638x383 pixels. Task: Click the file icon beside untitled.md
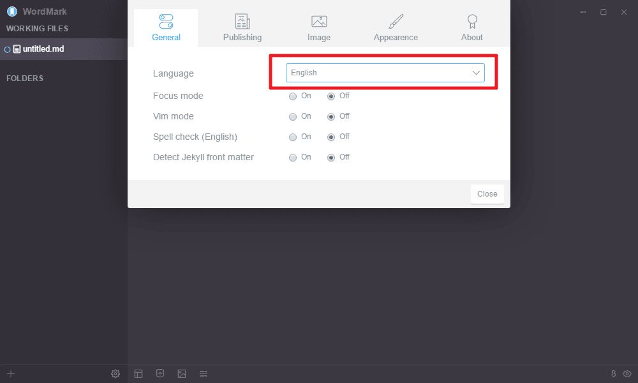click(x=17, y=49)
